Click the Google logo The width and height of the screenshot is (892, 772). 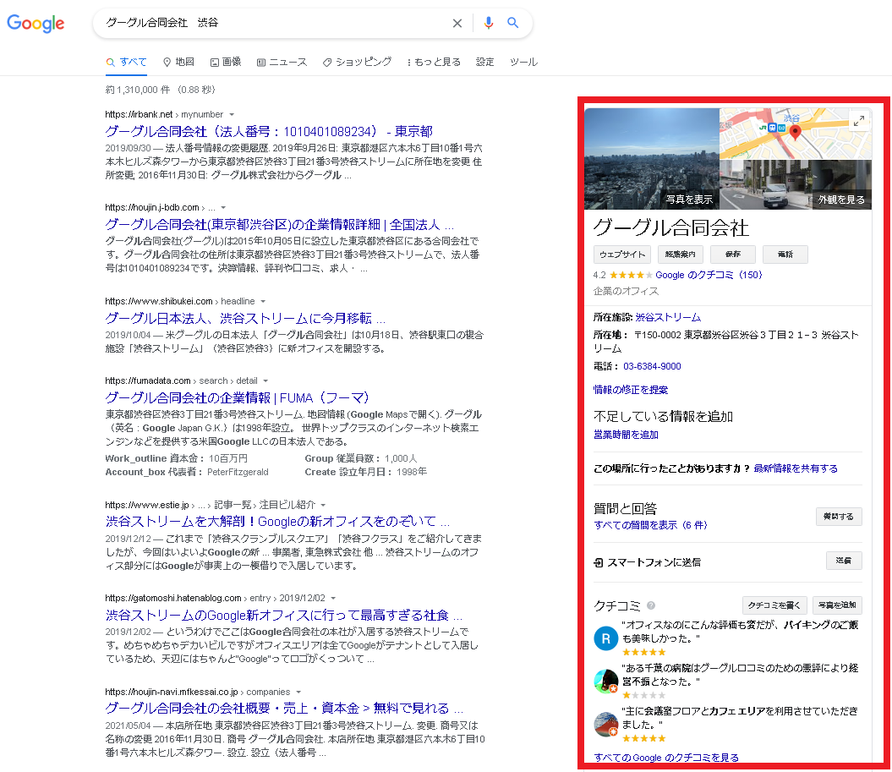point(36,24)
